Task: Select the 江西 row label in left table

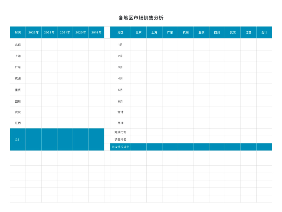Action: (x=18, y=123)
